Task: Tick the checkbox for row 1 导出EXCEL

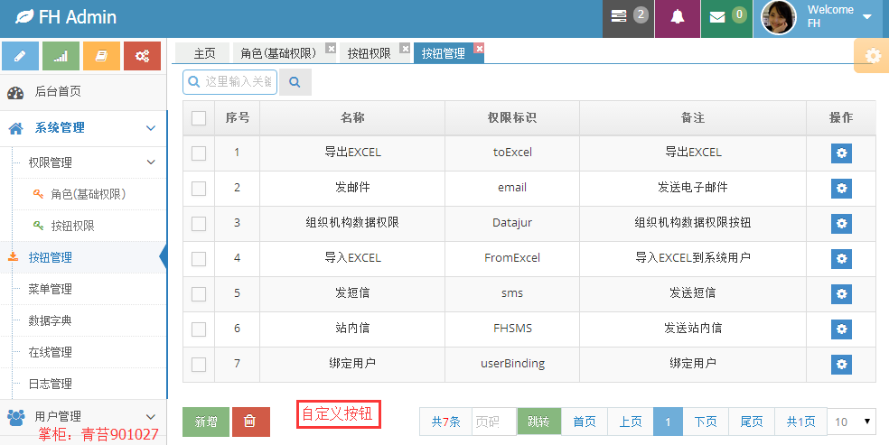Action: pos(199,153)
